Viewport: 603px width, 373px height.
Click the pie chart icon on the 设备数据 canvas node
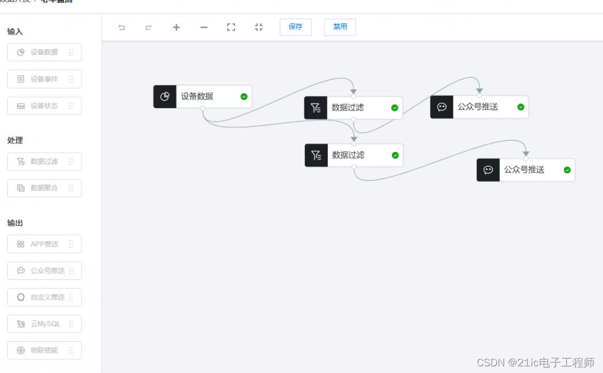(165, 96)
